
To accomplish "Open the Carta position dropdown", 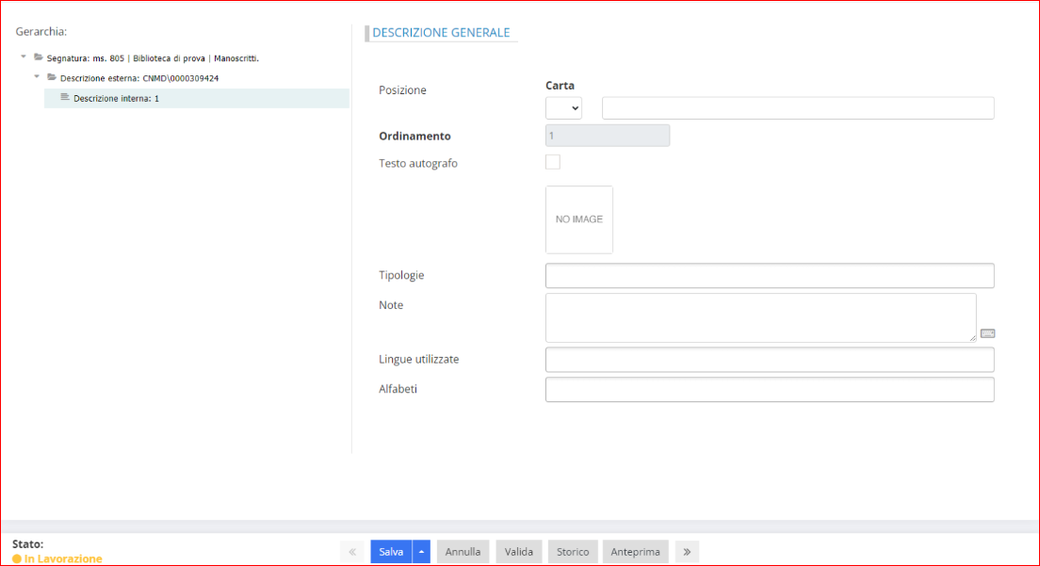I will click(563, 108).
